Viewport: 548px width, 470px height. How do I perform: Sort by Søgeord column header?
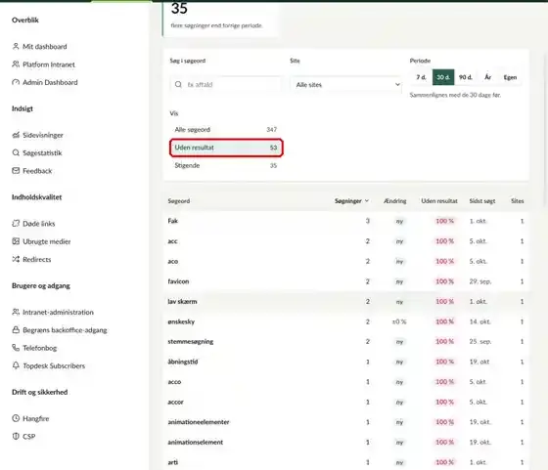pyautogui.click(x=179, y=201)
